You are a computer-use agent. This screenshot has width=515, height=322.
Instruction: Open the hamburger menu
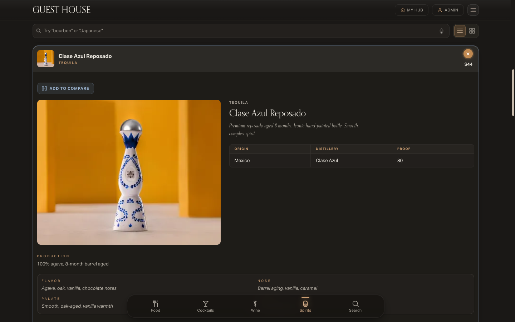(x=473, y=10)
